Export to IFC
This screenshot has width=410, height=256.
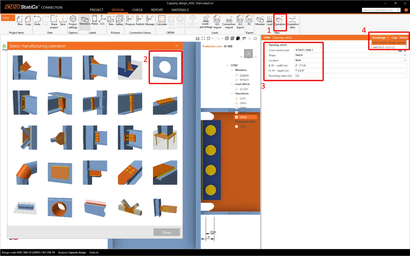pyautogui.click(x=249, y=20)
